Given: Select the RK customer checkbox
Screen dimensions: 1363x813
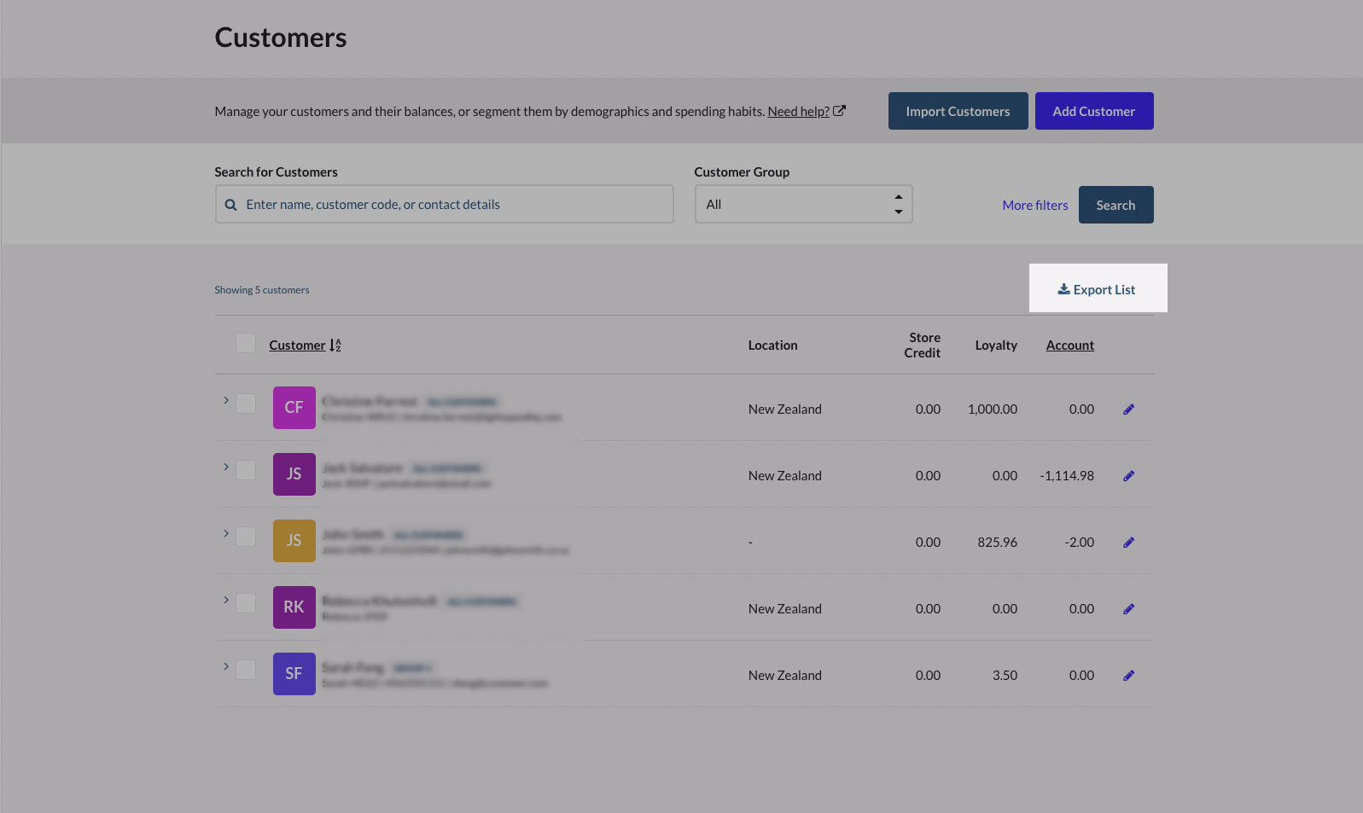Looking at the screenshot, I should pos(246,603).
